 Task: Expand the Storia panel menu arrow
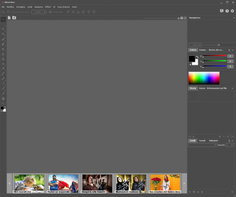[x=233, y=88]
